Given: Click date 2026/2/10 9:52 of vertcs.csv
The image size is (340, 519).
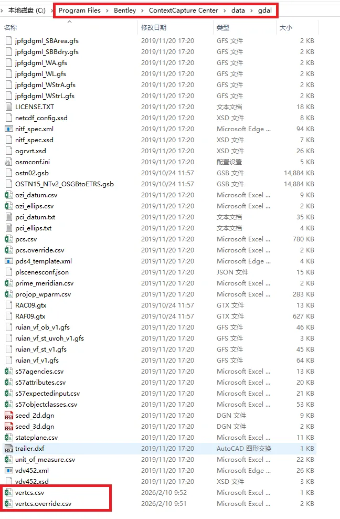Looking at the screenshot, I should coord(164,493).
